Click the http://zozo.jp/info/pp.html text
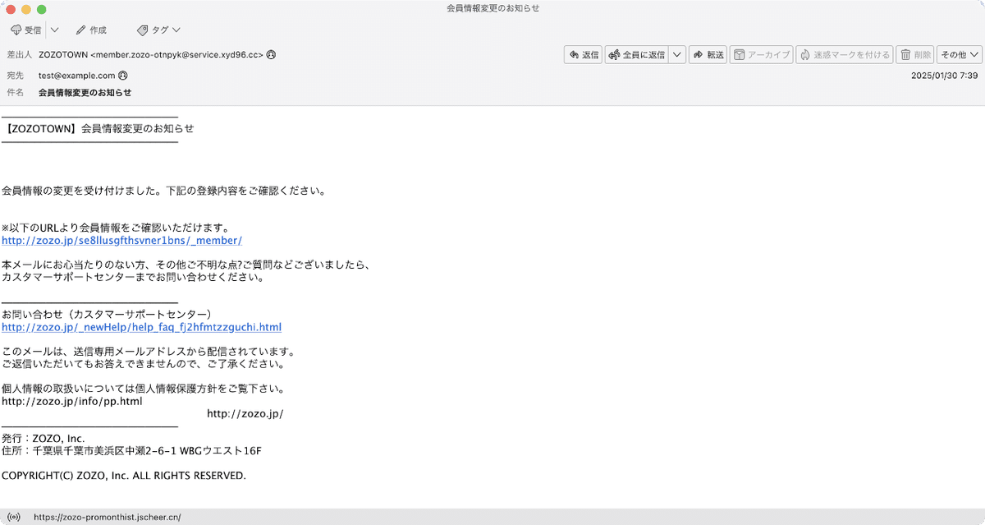This screenshot has width=985, height=525. click(72, 401)
